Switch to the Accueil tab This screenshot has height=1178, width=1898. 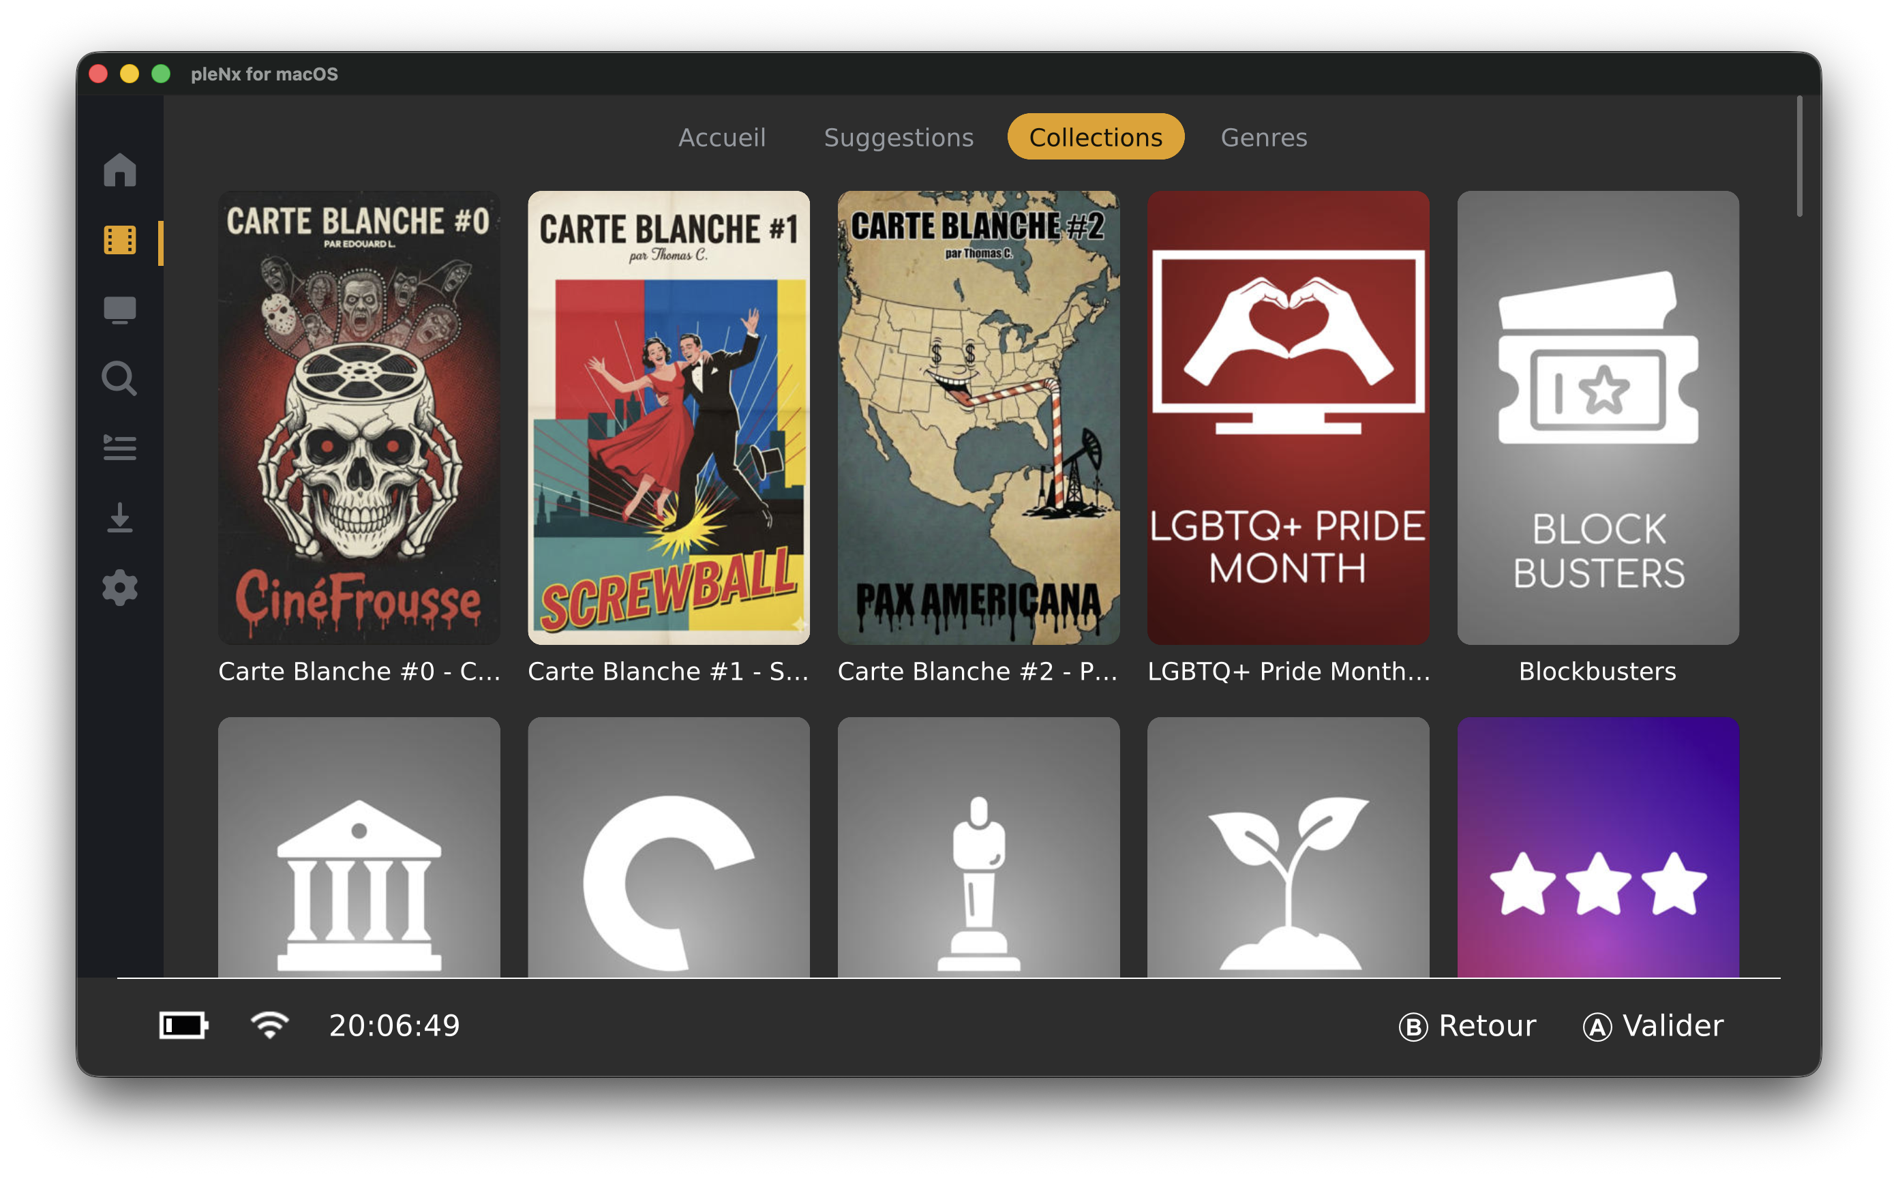click(x=721, y=137)
